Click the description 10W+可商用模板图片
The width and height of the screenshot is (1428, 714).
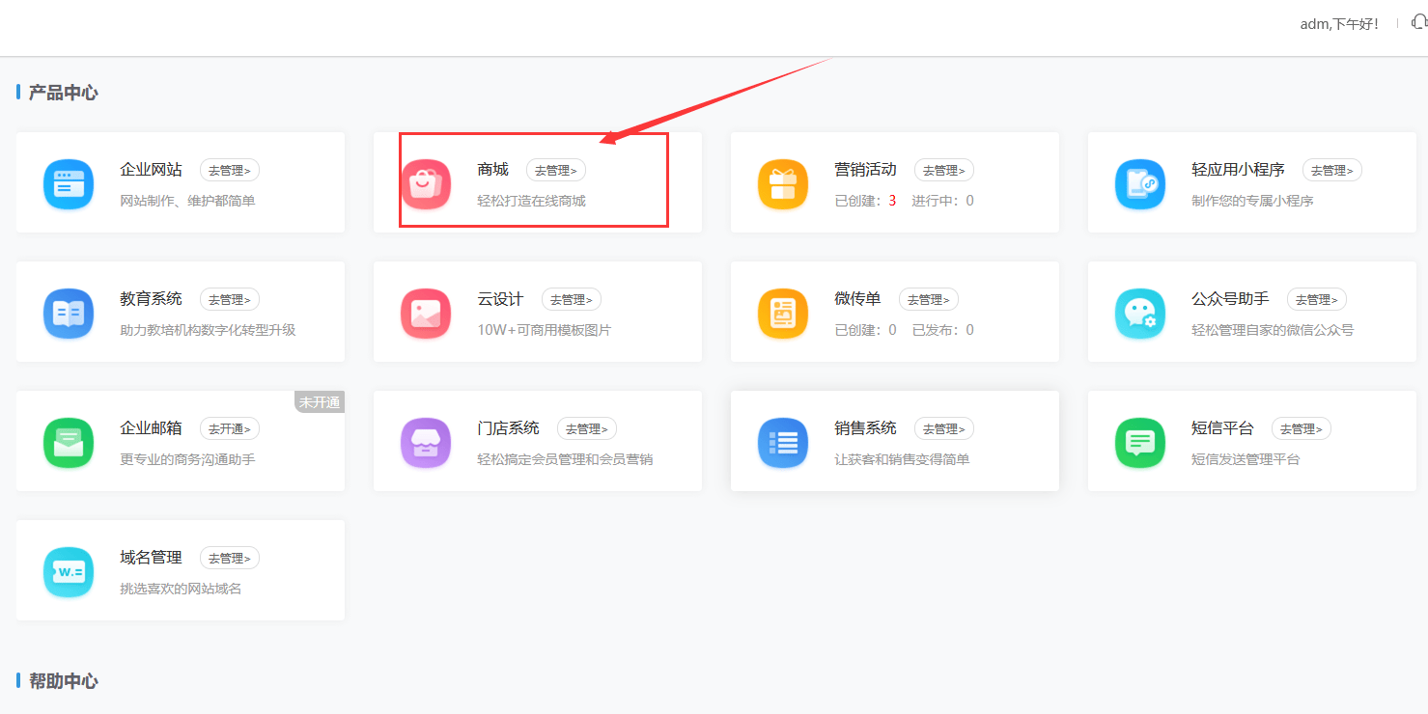tap(544, 330)
